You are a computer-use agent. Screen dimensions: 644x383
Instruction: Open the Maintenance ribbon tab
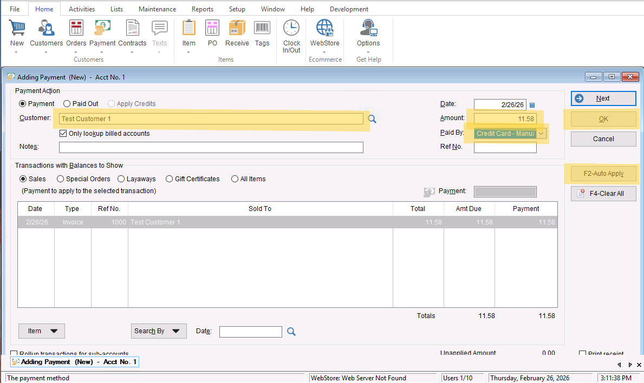[157, 9]
